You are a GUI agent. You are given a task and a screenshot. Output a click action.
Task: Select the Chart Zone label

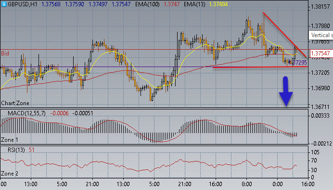click(x=15, y=103)
